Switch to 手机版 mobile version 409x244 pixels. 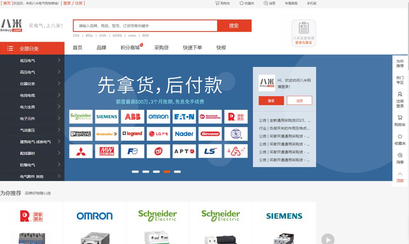311,3
